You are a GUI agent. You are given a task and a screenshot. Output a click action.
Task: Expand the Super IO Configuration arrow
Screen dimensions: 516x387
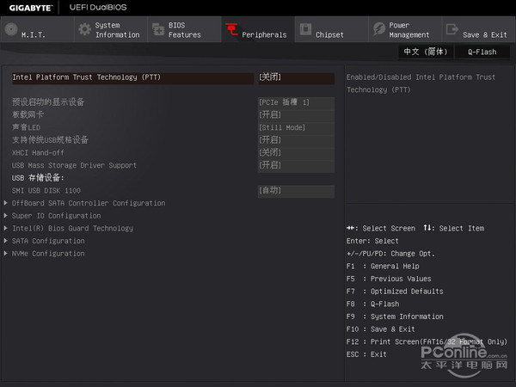click(x=6, y=216)
